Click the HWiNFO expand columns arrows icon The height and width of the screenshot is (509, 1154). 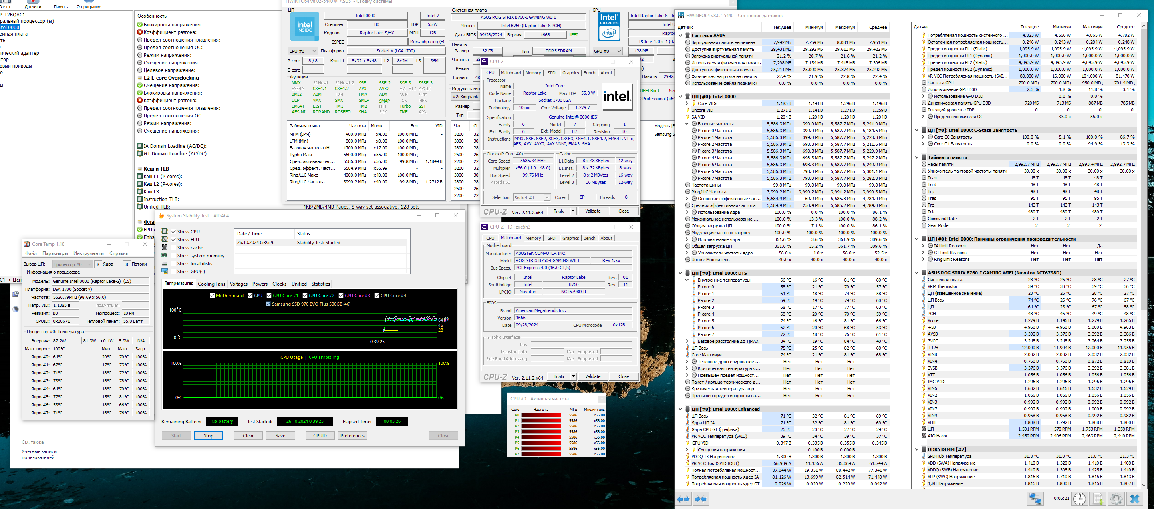[683, 499]
